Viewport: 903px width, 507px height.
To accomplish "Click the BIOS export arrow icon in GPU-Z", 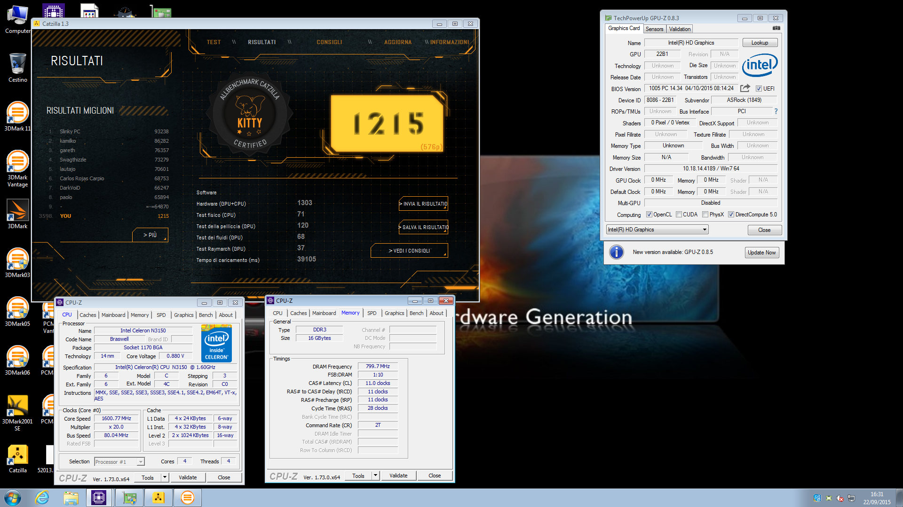I will [745, 88].
